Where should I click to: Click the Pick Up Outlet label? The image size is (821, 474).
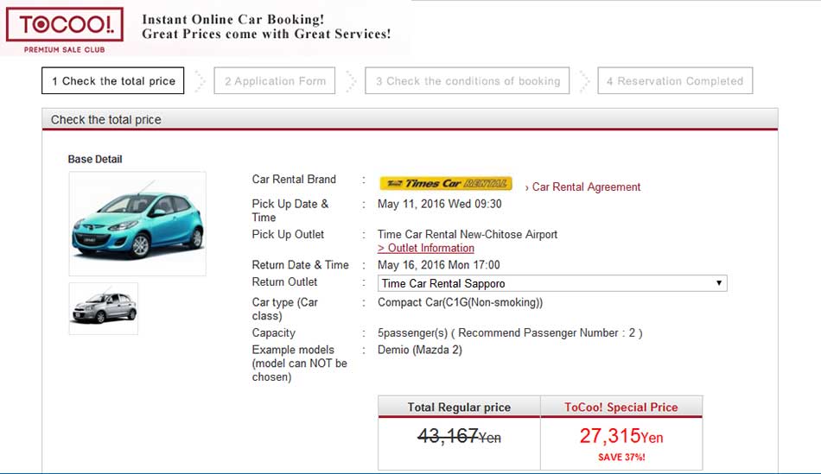[288, 234]
